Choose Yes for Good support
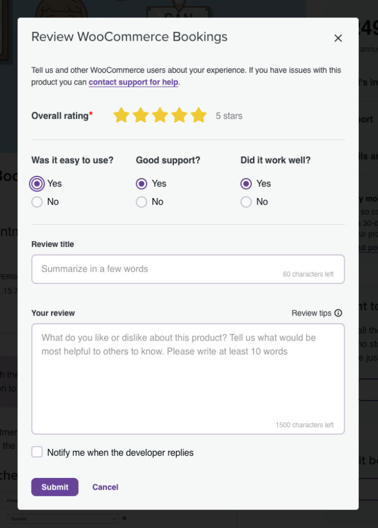The image size is (378, 528). tap(141, 183)
